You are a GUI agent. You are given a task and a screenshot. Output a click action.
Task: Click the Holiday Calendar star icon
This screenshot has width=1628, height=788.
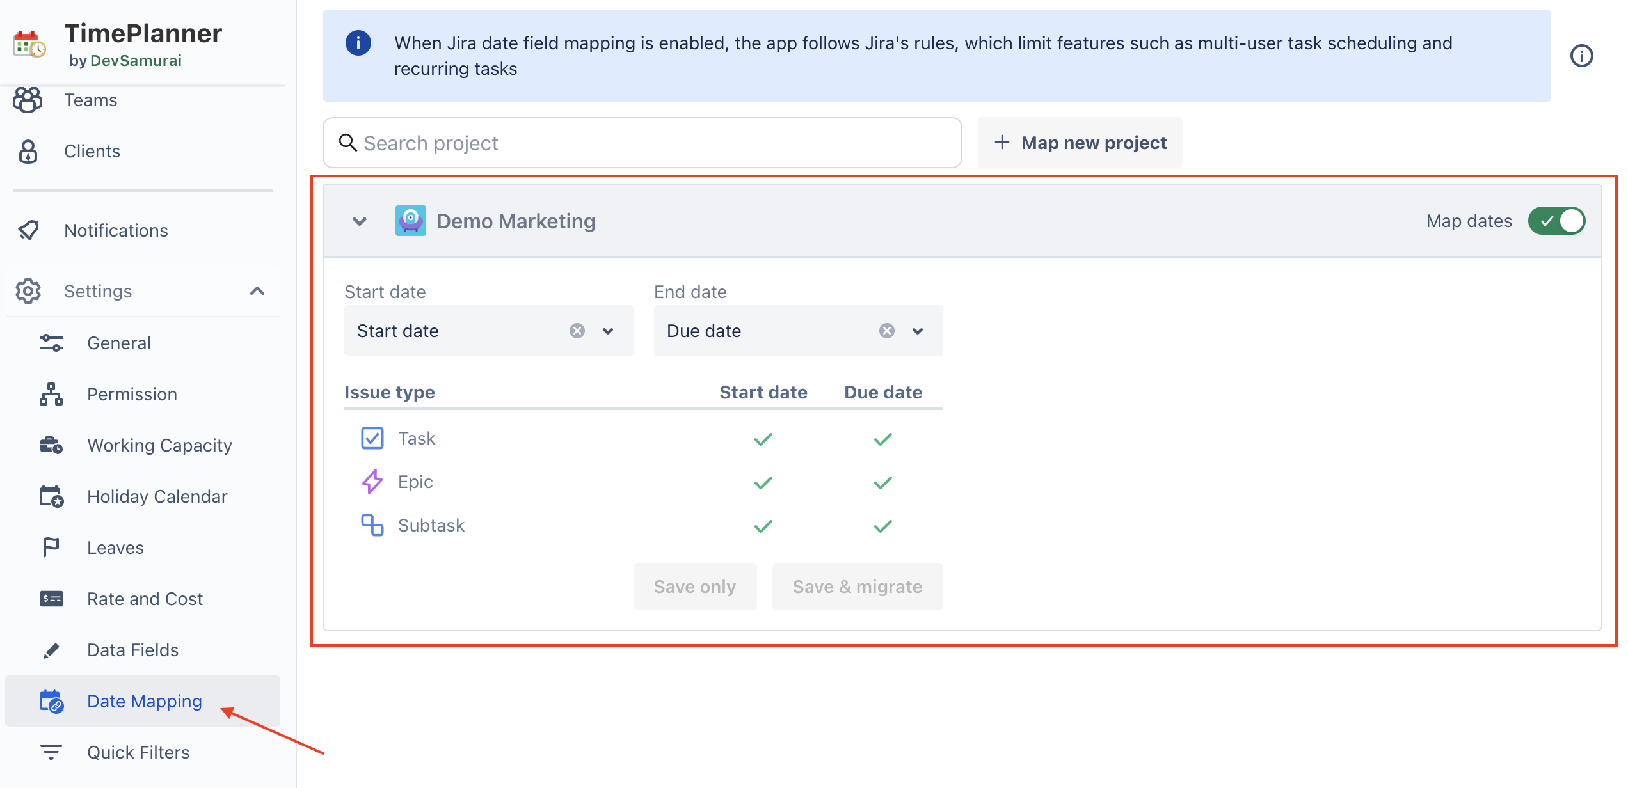51,496
